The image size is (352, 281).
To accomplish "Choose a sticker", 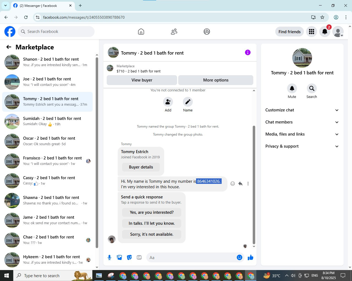I will (129, 257).
